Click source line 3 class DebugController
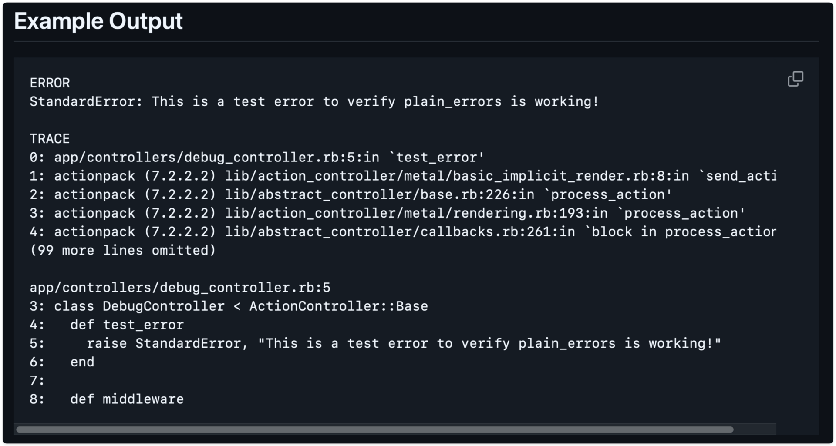 [229, 306]
